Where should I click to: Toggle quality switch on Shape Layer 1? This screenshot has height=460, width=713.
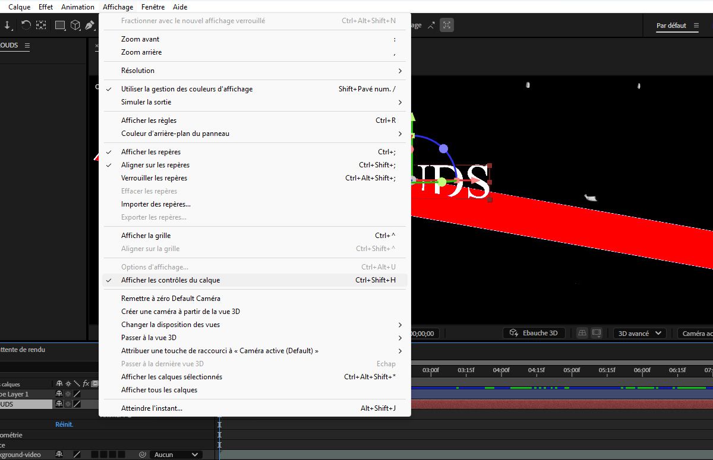coord(77,394)
